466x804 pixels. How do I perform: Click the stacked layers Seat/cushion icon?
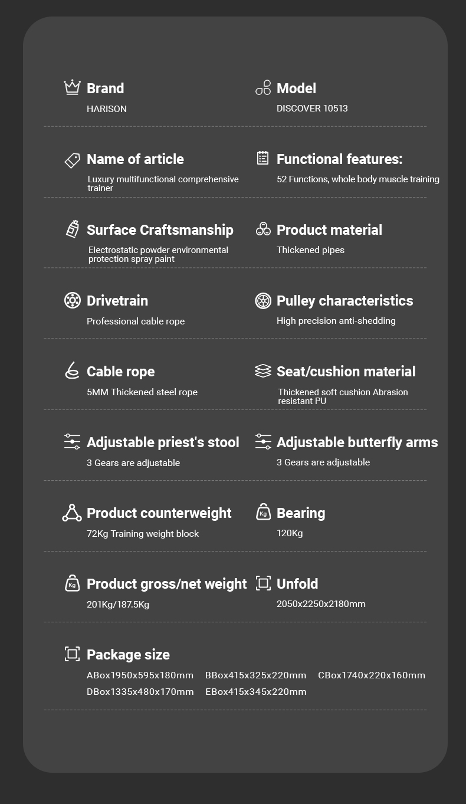point(263,370)
